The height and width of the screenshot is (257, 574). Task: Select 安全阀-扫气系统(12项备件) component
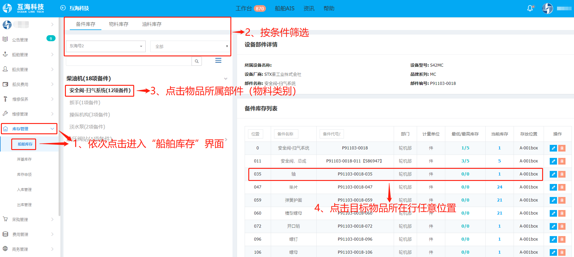100,91
